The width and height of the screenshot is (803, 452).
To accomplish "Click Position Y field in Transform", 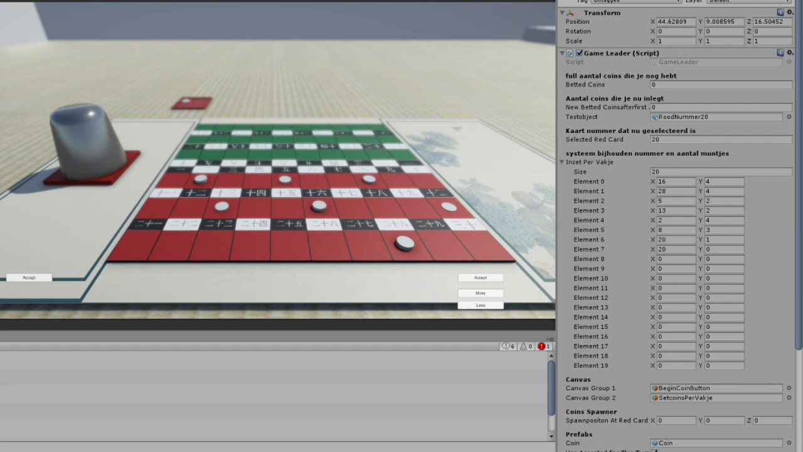I will 725,21.
